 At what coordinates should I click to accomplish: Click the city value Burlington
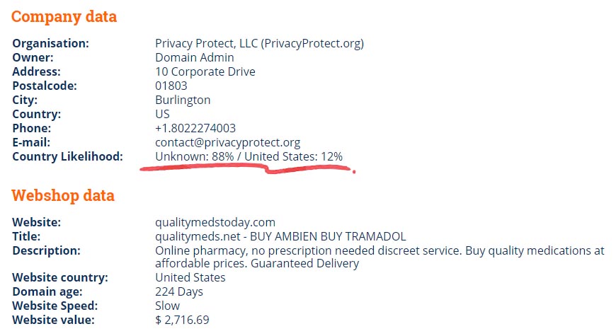point(183,100)
